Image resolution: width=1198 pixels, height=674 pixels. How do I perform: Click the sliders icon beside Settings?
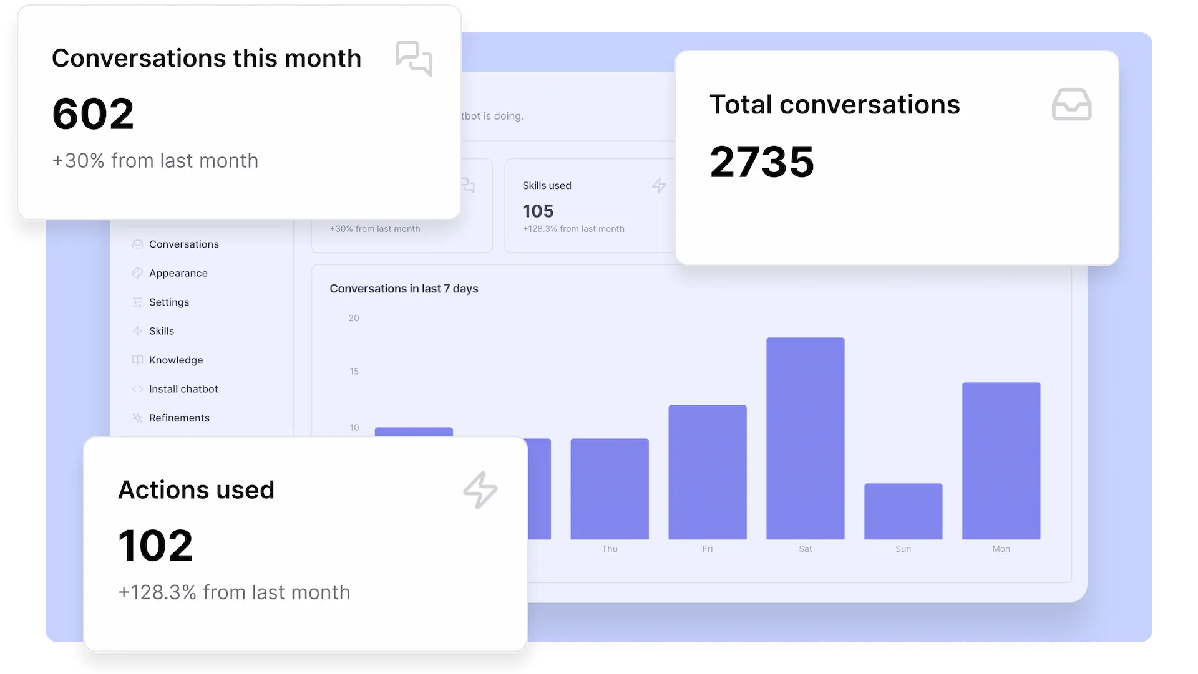tap(137, 302)
